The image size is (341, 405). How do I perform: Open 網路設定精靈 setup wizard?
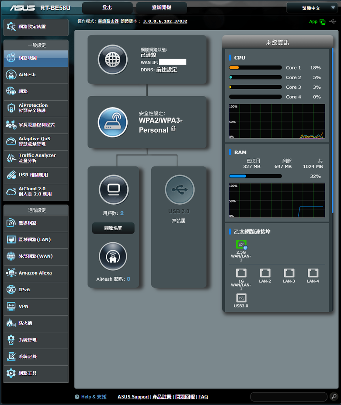pos(36,27)
